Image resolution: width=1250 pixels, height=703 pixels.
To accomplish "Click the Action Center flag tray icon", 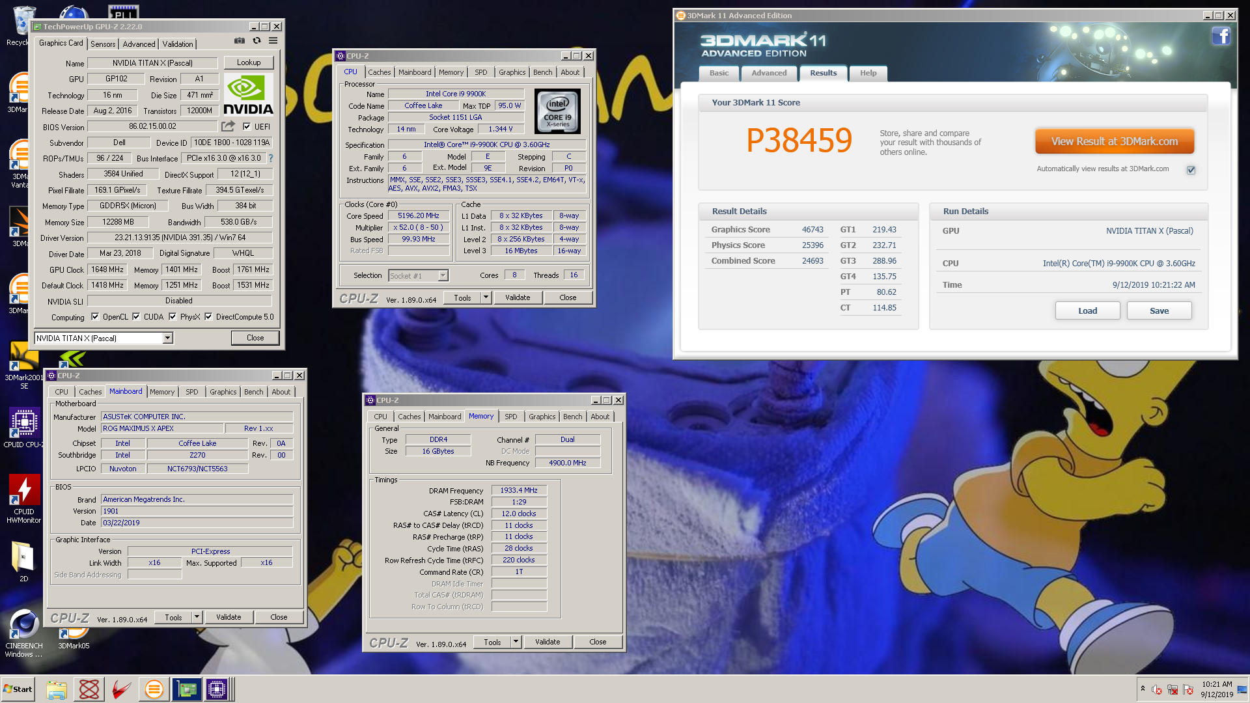I will 1188,690.
